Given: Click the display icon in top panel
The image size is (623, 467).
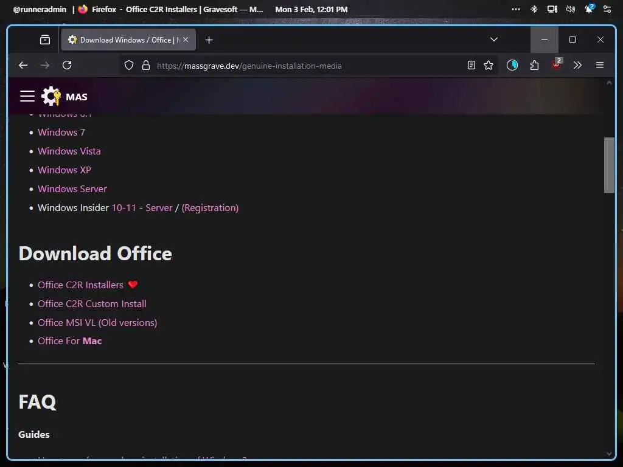Looking at the screenshot, I should click(552, 9).
